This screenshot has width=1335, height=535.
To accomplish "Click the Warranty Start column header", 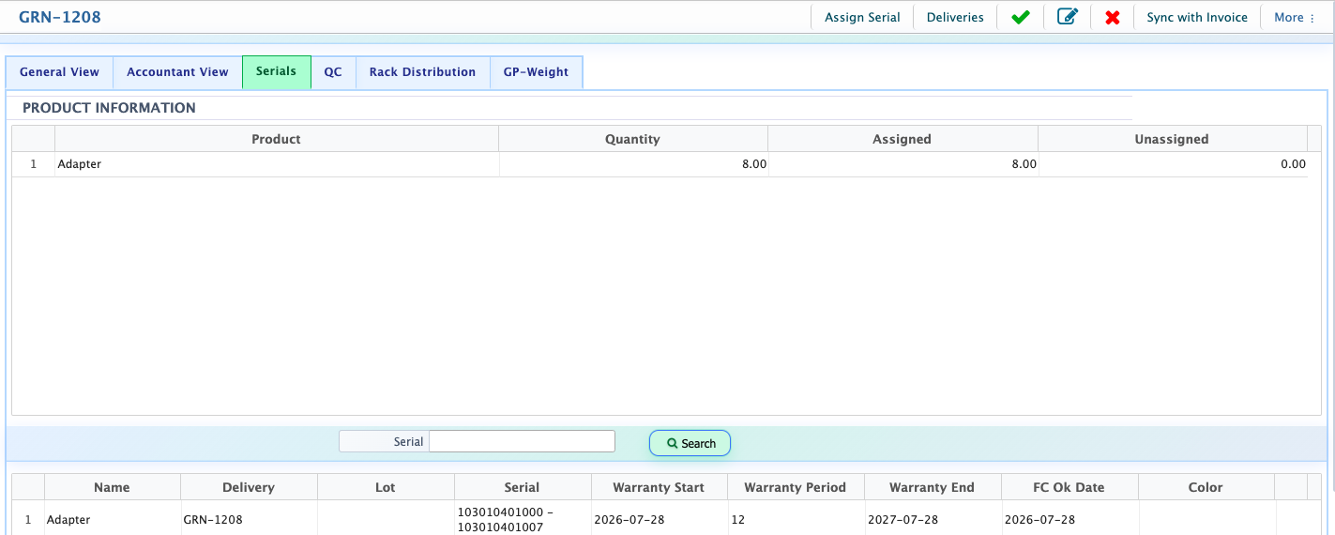I will (659, 487).
